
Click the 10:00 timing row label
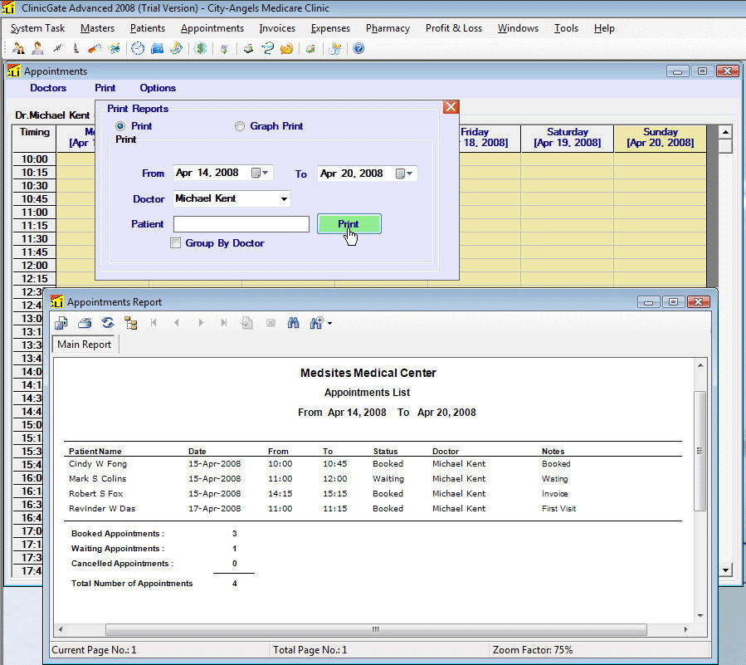(x=34, y=159)
